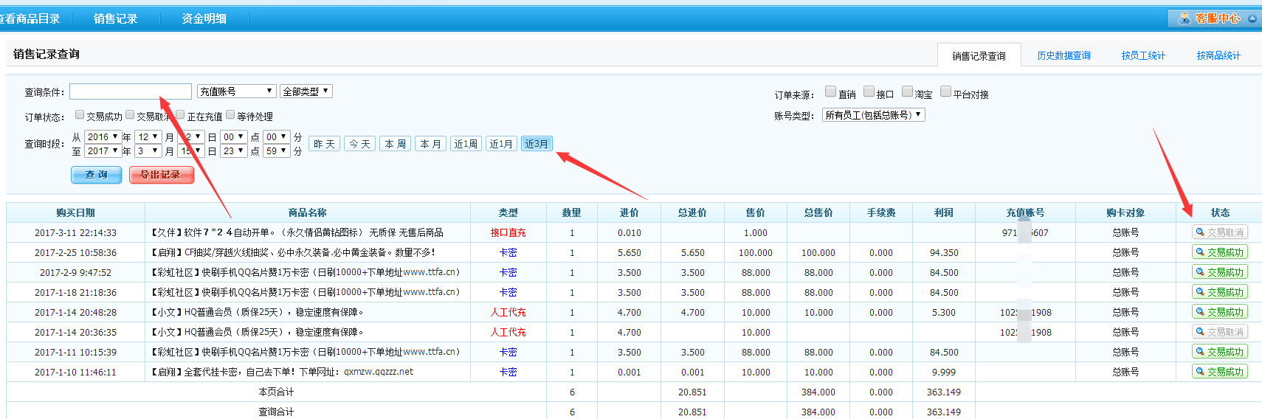Enable the 正在充值 status checkbox
The width and height of the screenshot is (1262, 419).
pyautogui.click(x=180, y=114)
